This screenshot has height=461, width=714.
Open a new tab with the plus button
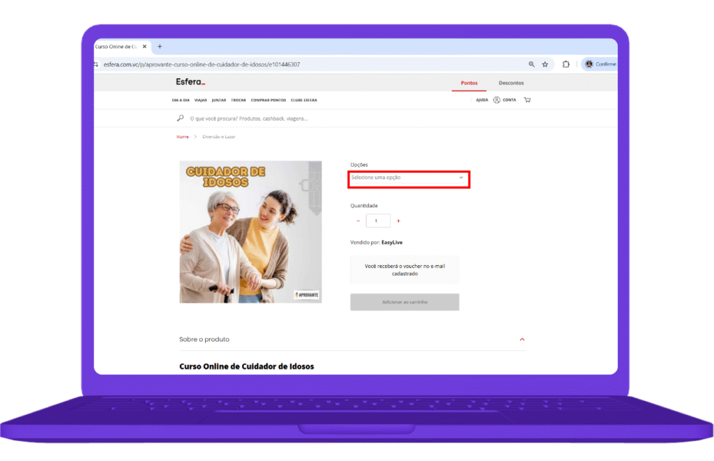click(x=160, y=46)
